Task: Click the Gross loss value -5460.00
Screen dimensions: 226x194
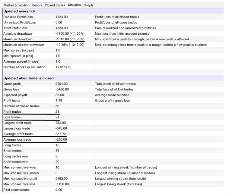Action: point(62,89)
